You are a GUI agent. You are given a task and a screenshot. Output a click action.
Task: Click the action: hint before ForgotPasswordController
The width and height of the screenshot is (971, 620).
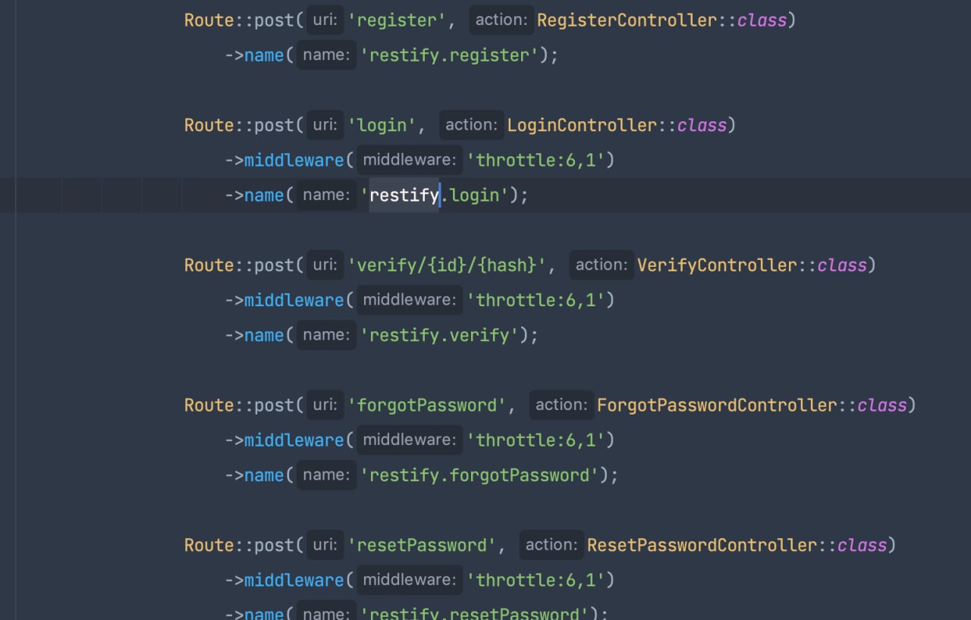[561, 406]
